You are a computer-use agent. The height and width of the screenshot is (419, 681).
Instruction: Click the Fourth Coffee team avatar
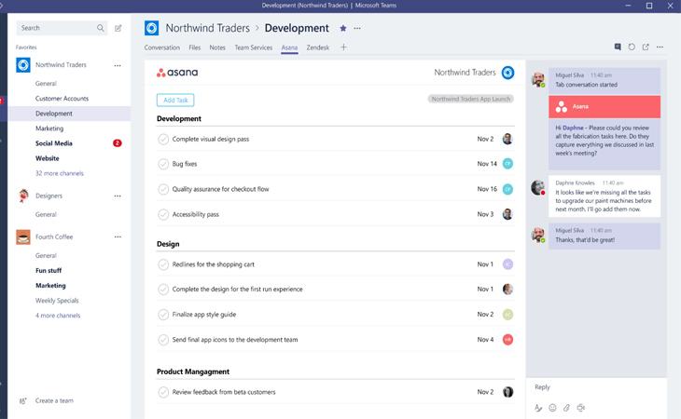coord(23,237)
